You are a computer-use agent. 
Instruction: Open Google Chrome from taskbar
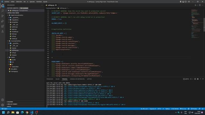(x=27, y=112)
